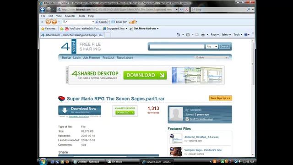Open 4shared_Desktop_3.0.2.exe featured file
293x165 pixels.
[201, 137]
